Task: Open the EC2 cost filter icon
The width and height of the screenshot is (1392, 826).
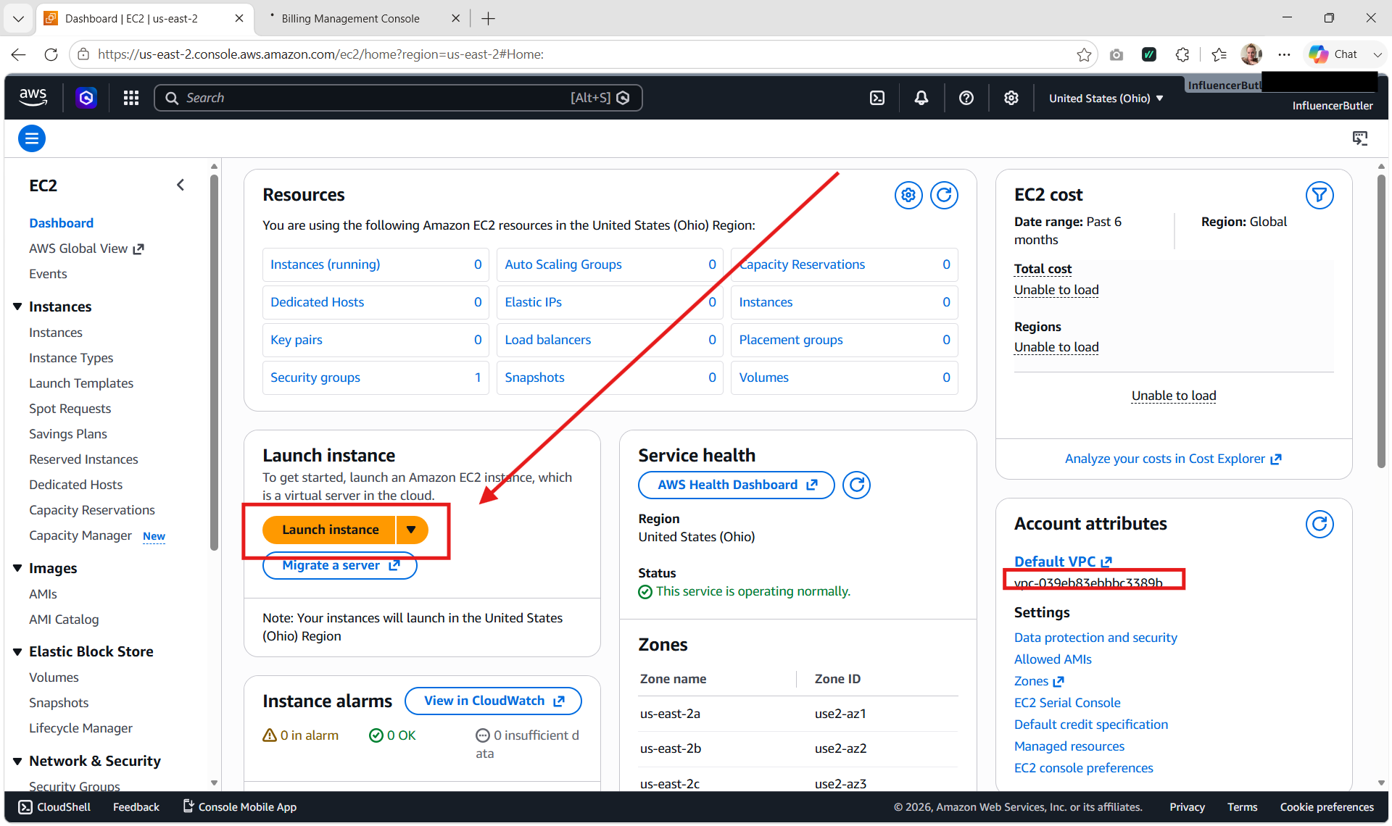Action: [1319, 195]
